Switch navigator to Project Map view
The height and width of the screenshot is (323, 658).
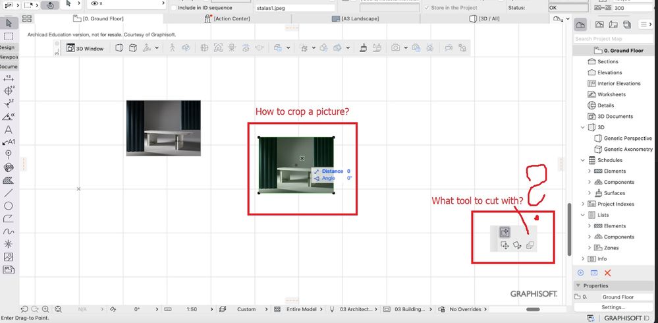[x=580, y=24]
